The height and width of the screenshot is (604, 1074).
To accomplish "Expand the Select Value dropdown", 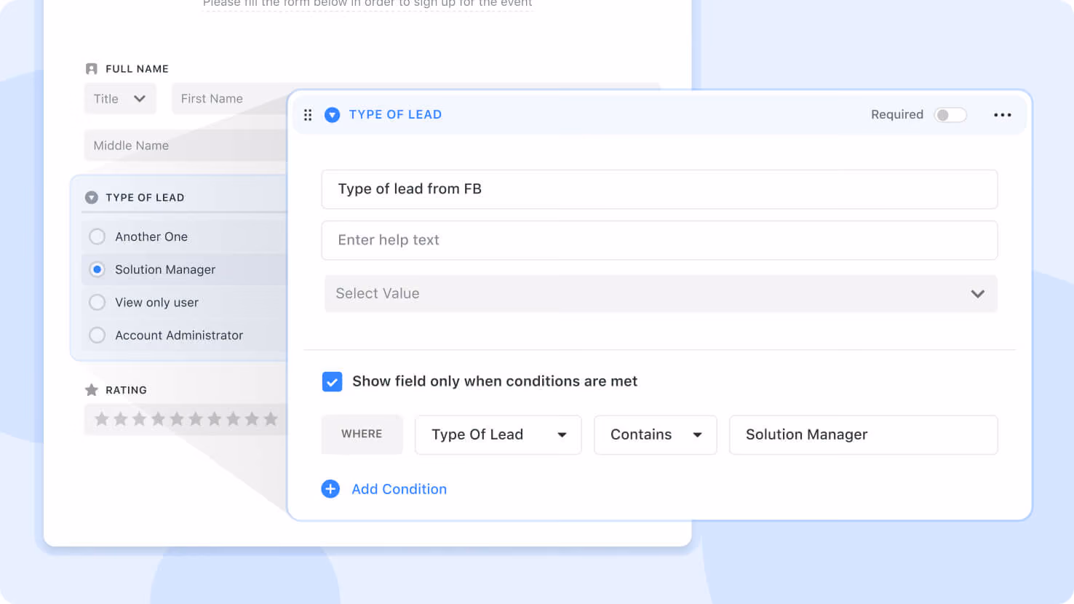I will tap(661, 294).
